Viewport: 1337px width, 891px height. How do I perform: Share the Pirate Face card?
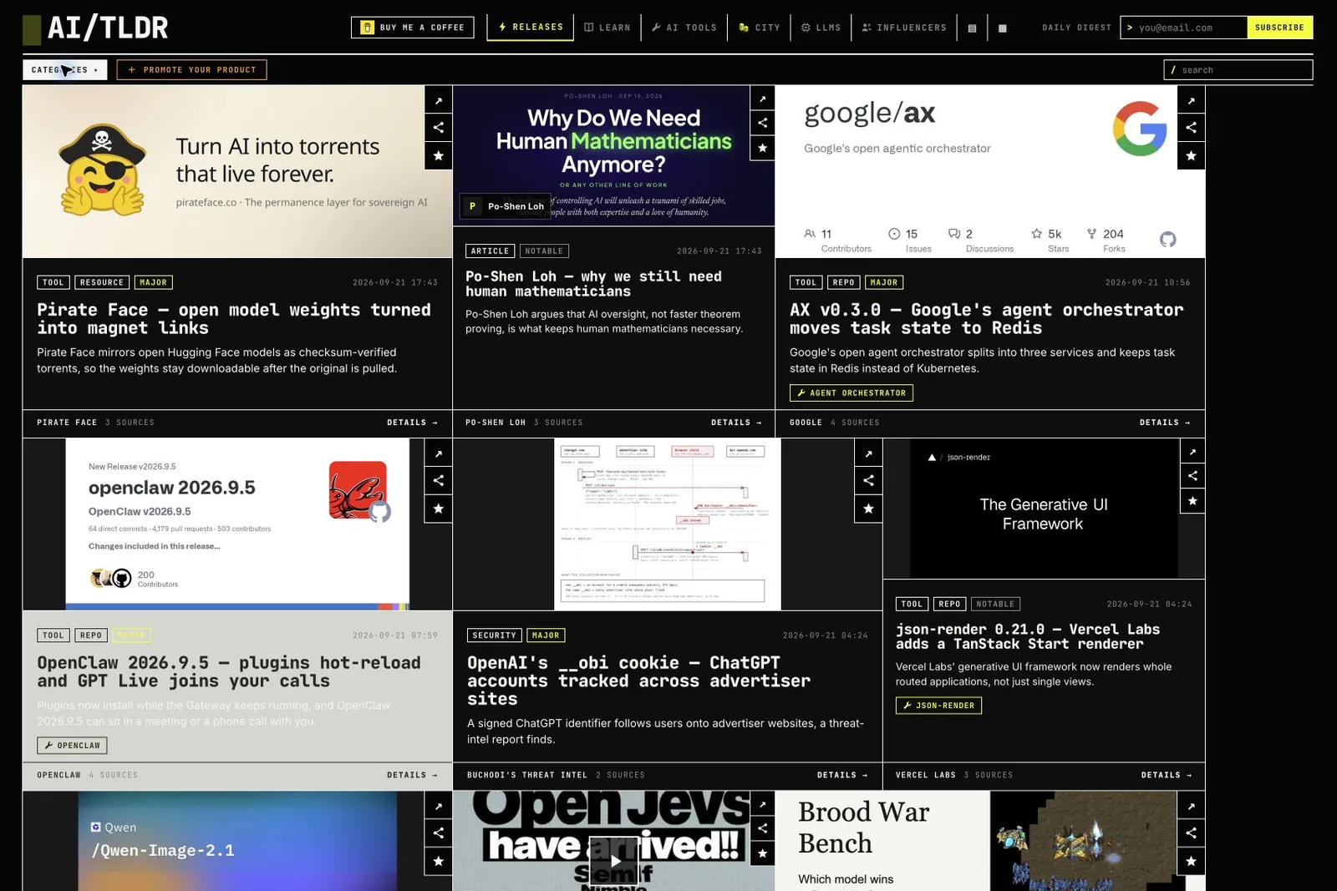click(x=439, y=128)
